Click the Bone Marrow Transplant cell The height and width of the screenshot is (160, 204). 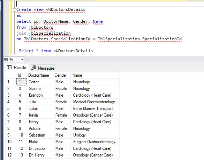(x=95, y=109)
